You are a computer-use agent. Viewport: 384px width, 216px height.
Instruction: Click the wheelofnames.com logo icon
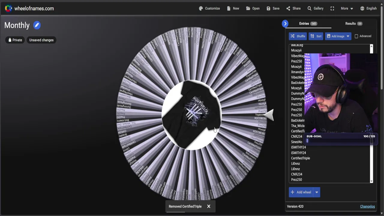(8, 8)
